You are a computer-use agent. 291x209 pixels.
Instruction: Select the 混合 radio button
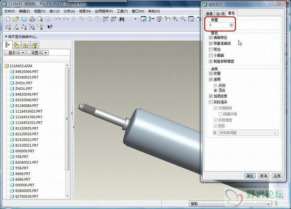coord(215,90)
